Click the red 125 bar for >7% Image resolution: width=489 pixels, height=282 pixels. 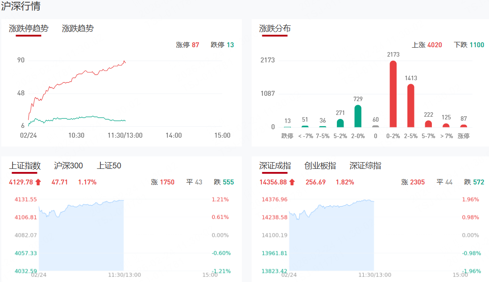point(446,126)
